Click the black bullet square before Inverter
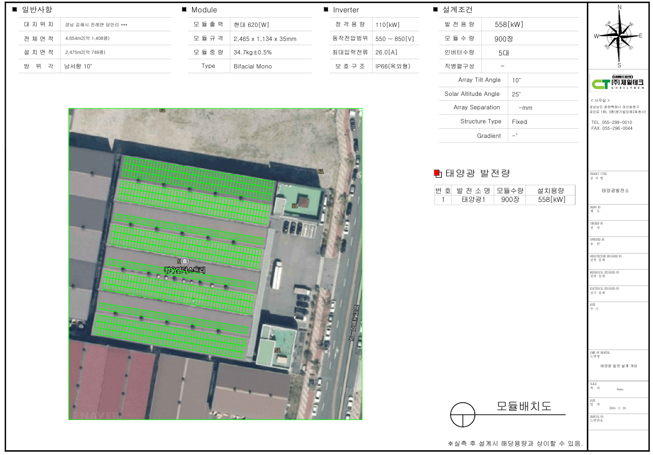Viewport: 653px width, 455px height. 326,10
